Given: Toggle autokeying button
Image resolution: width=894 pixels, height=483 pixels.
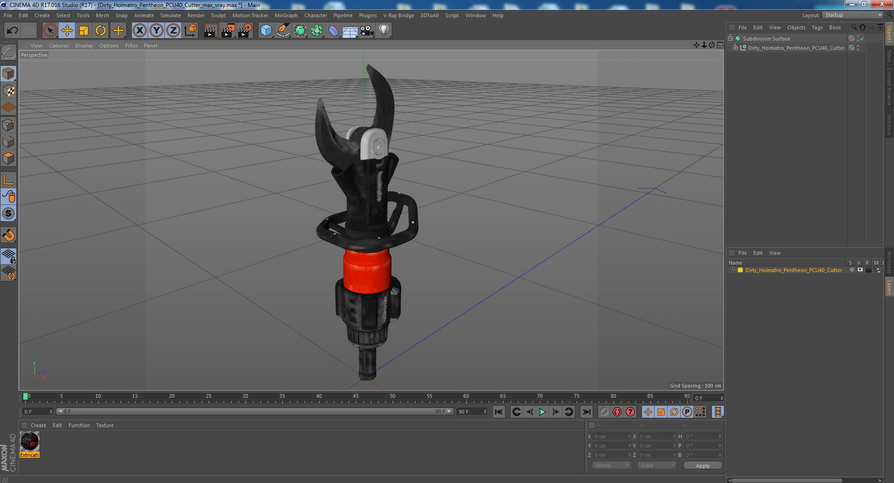Looking at the screenshot, I should click(617, 412).
